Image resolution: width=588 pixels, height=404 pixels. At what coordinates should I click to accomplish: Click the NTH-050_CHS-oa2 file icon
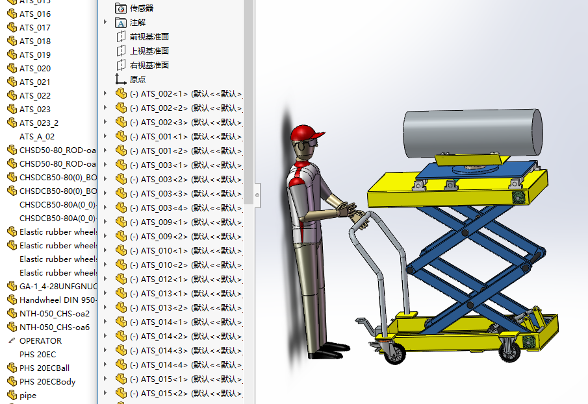(12, 313)
